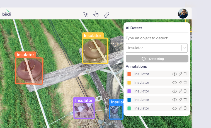Viewport: 211px width, 128px height.
Task: Select the orange Insulator label on image
Action: click(25, 55)
